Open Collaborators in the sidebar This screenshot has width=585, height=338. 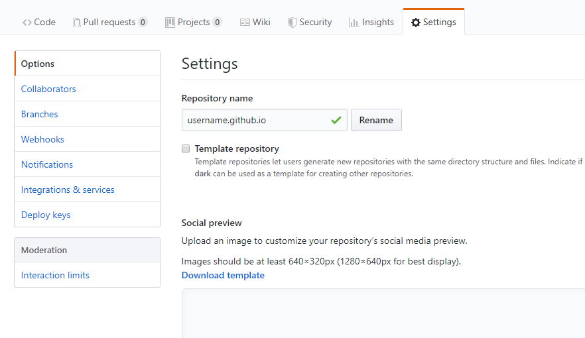[88, 89]
